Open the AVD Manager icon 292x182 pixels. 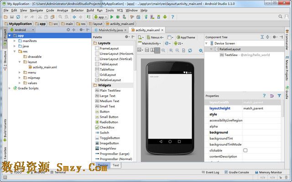152,17
